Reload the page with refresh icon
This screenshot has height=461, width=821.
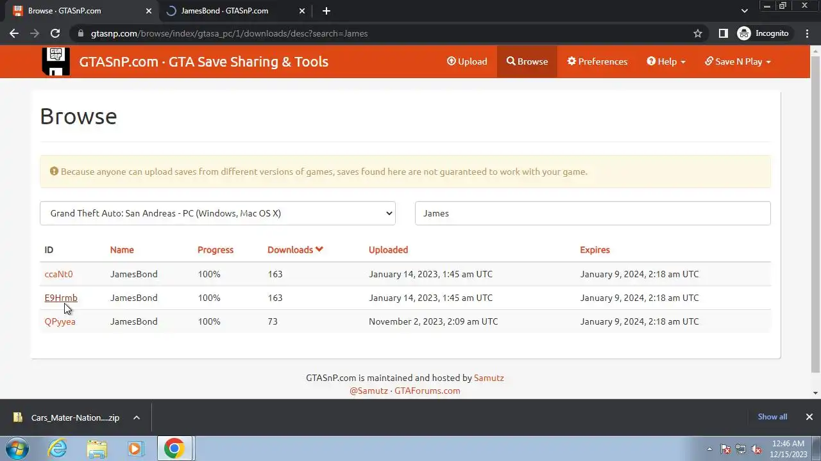(x=55, y=33)
